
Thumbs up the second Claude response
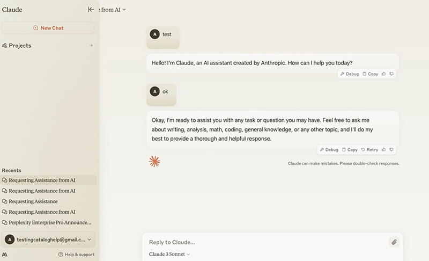(x=383, y=150)
